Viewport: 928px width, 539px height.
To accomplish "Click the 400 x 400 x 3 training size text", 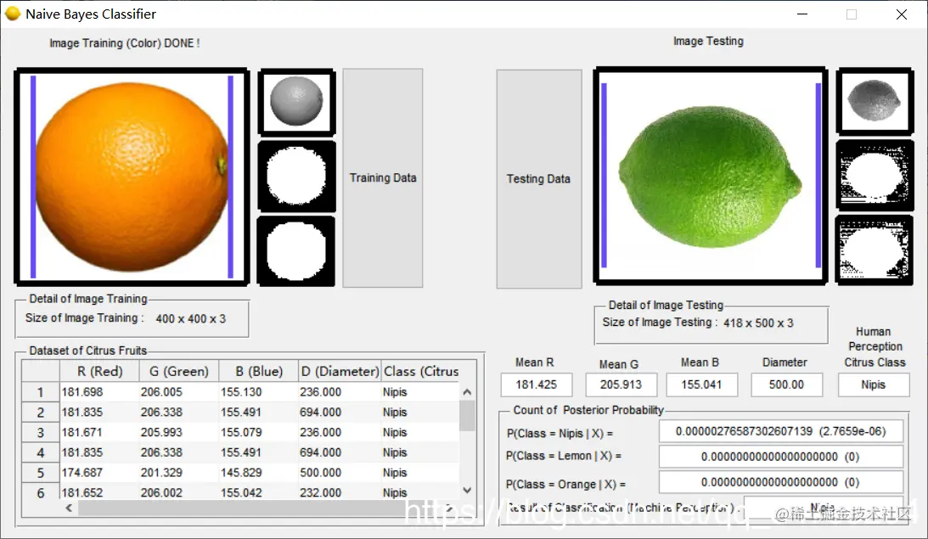I will (x=190, y=318).
